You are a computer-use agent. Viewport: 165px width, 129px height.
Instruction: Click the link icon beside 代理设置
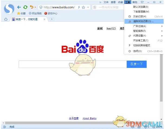coord(130,36)
